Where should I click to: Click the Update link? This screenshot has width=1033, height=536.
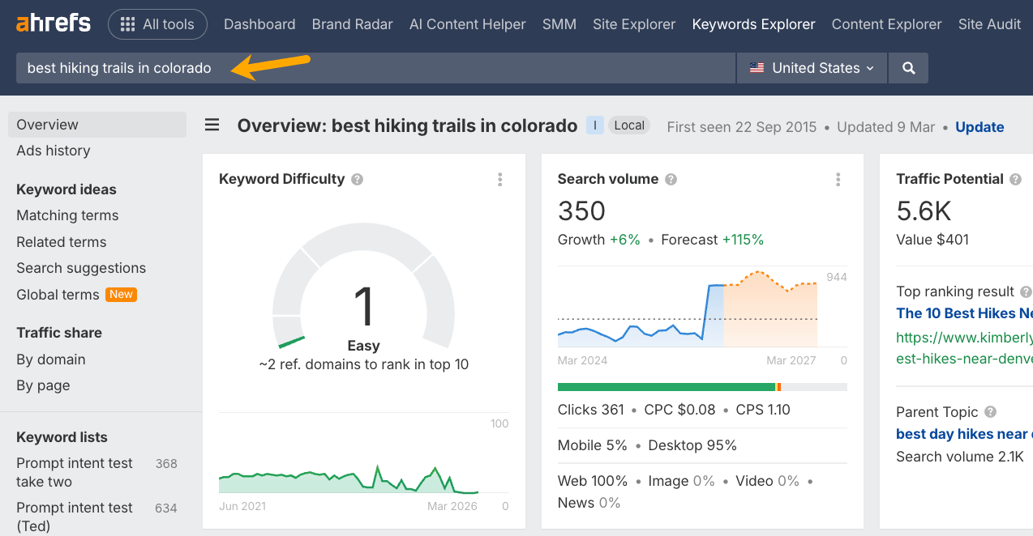pyautogui.click(x=979, y=126)
